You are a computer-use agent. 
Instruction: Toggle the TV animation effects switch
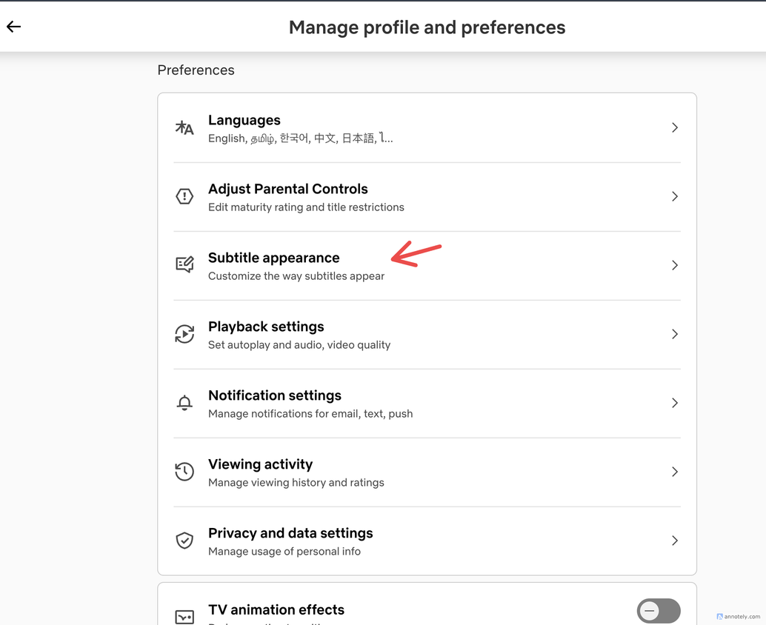[x=659, y=611]
